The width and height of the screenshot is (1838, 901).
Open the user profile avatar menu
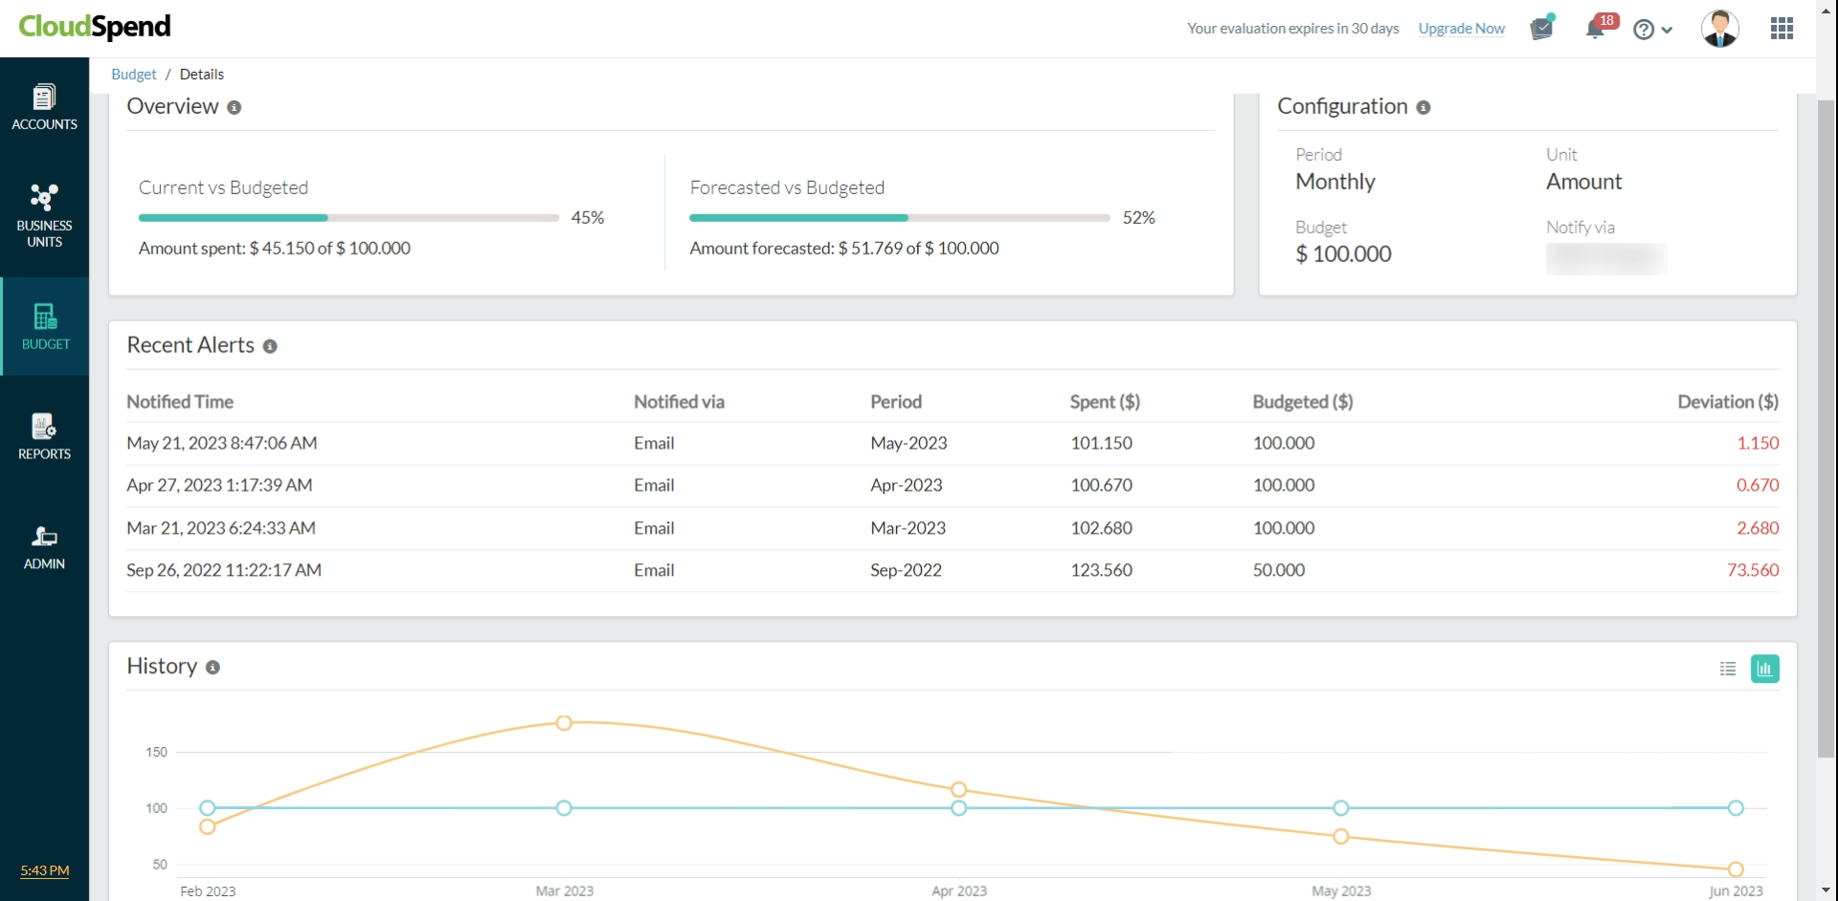(1719, 29)
